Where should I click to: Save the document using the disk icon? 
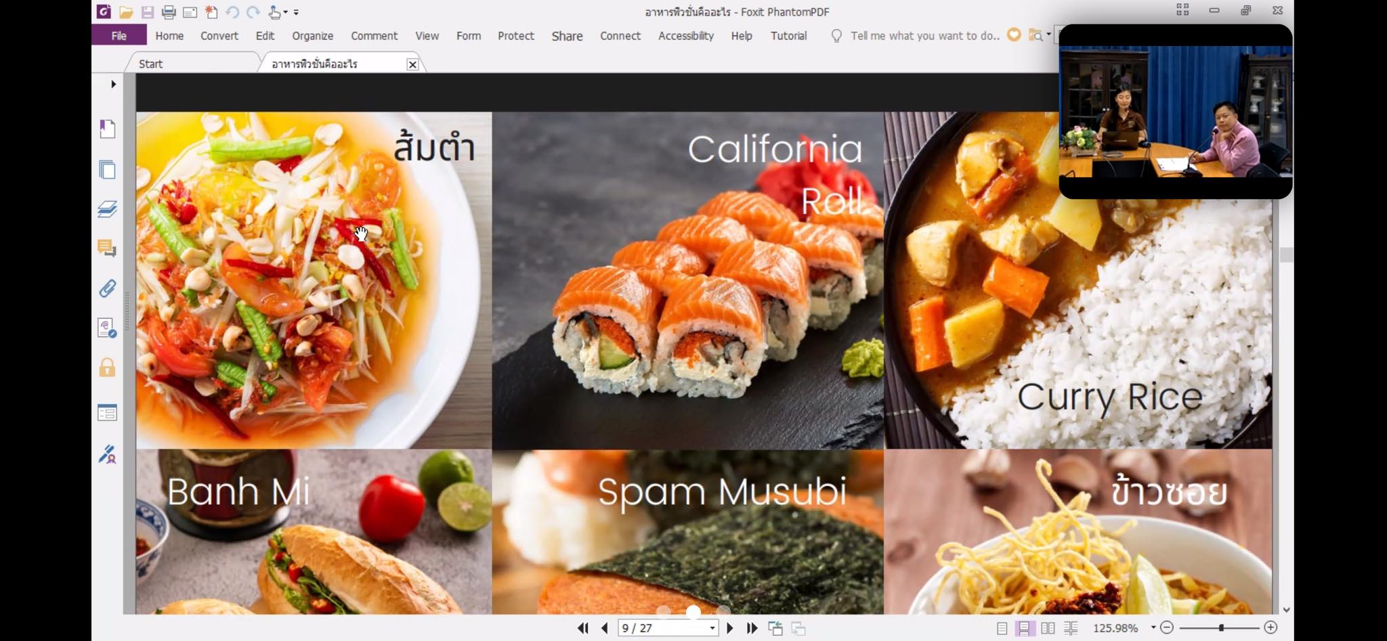[x=147, y=12]
